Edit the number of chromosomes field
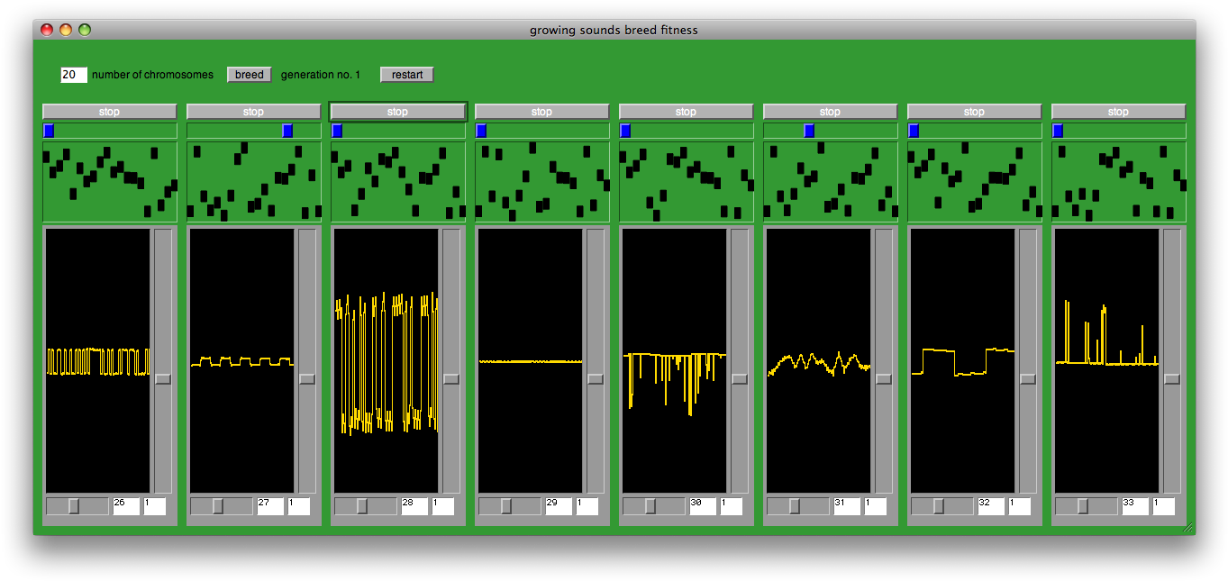Screen dimensions: 1228x581 pyautogui.click(x=73, y=75)
